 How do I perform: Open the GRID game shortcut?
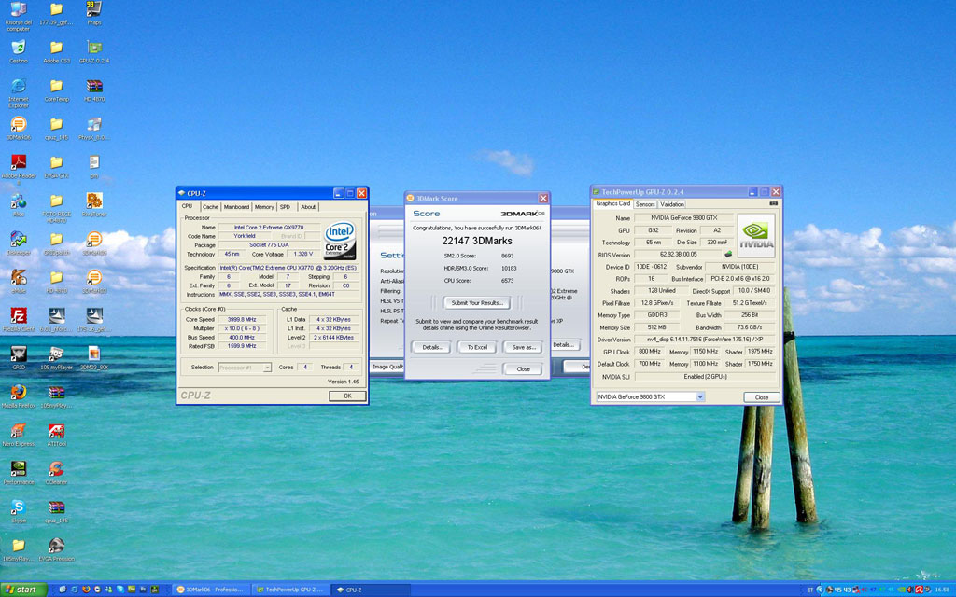tap(19, 357)
